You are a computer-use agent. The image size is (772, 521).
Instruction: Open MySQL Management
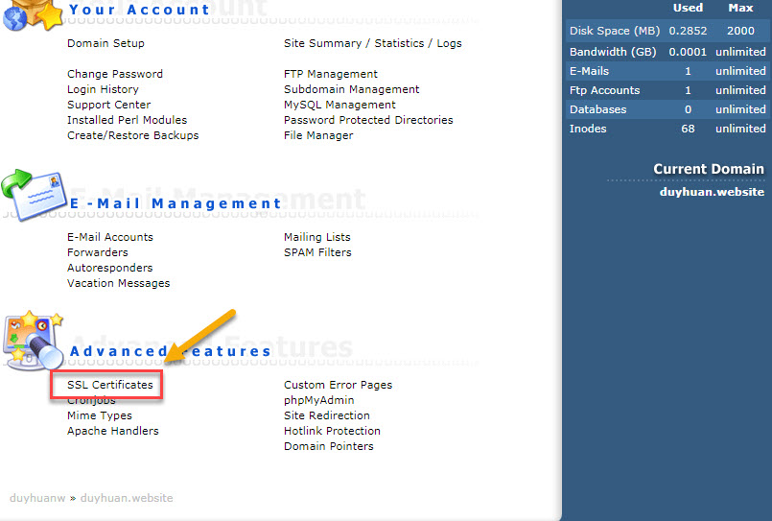tap(339, 105)
